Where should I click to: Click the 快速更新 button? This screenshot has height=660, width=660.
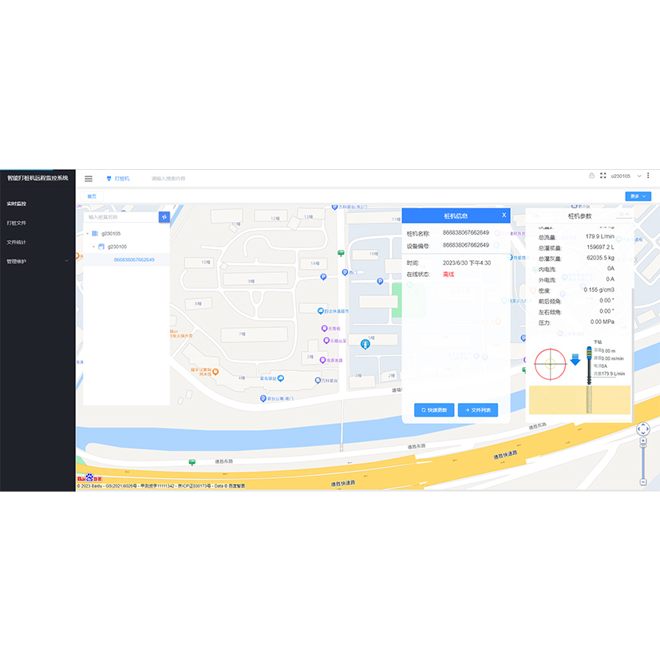pyautogui.click(x=434, y=410)
